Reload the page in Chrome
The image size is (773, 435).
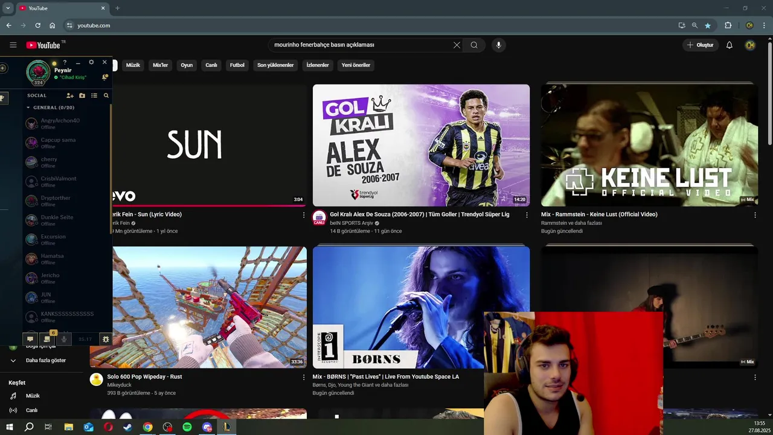click(37, 25)
